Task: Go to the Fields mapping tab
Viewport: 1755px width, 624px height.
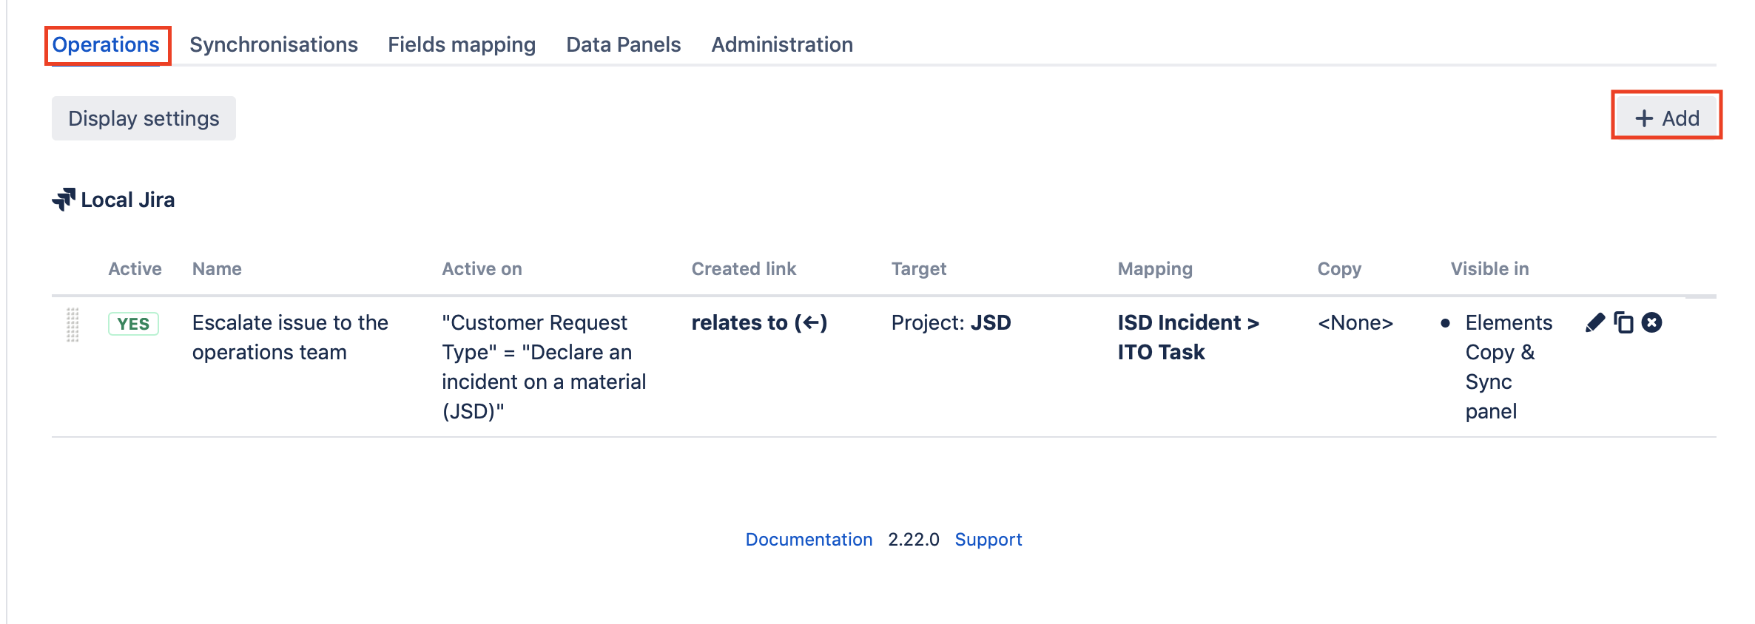Action: (x=461, y=45)
